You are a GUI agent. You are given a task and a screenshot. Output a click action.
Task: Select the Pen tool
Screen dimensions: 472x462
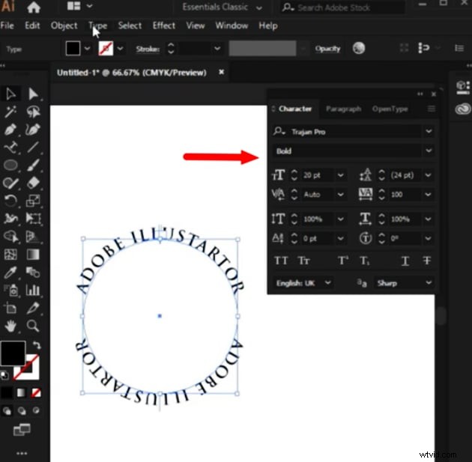(10, 130)
